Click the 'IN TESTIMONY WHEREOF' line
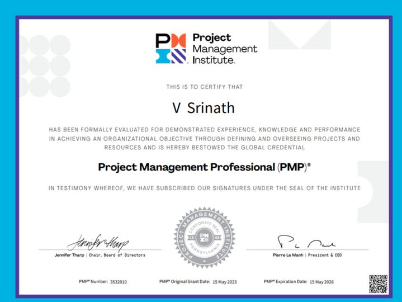 [205, 188]
